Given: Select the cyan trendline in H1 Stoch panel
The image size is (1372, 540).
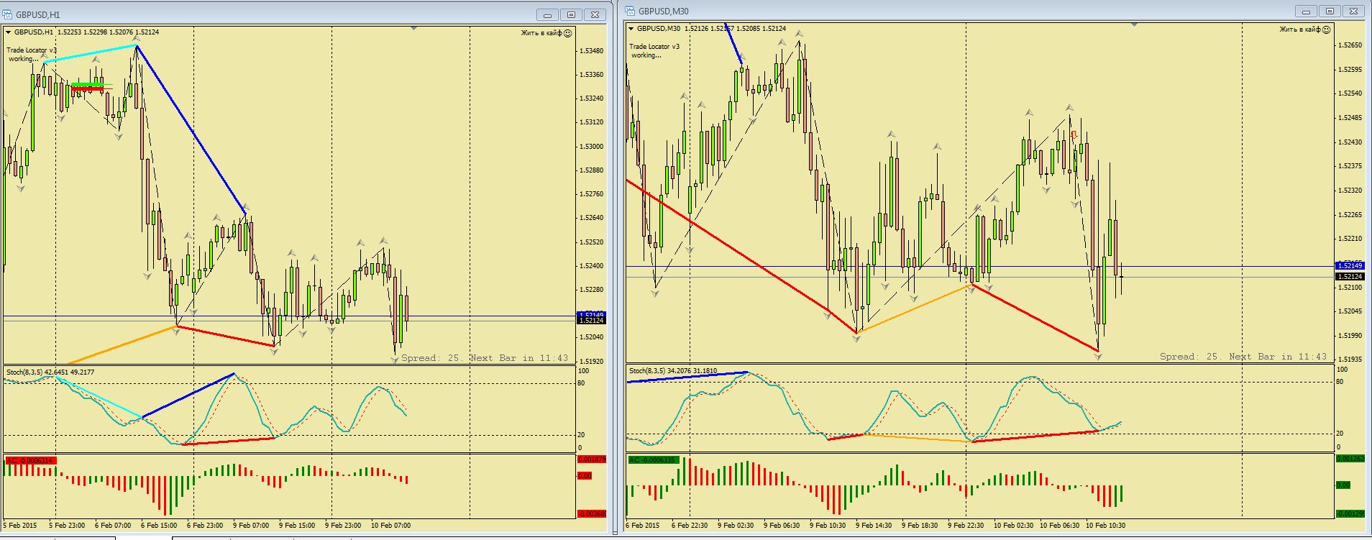Looking at the screenshot, I should tap(101, 398).
